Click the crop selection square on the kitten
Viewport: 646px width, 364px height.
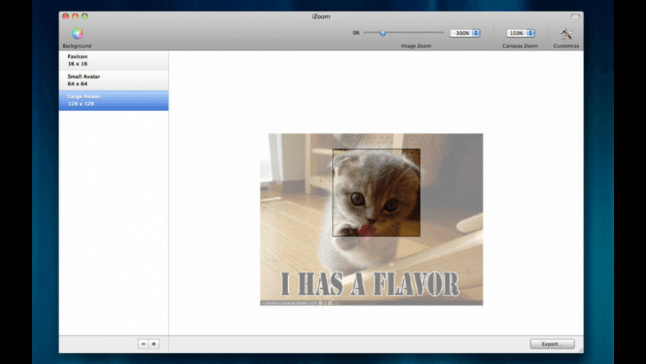(x=376, y=192)
